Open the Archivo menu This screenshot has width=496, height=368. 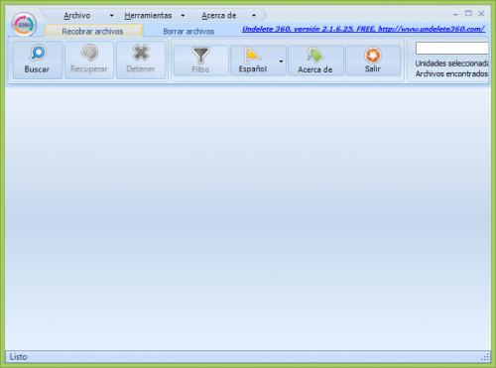76,16
